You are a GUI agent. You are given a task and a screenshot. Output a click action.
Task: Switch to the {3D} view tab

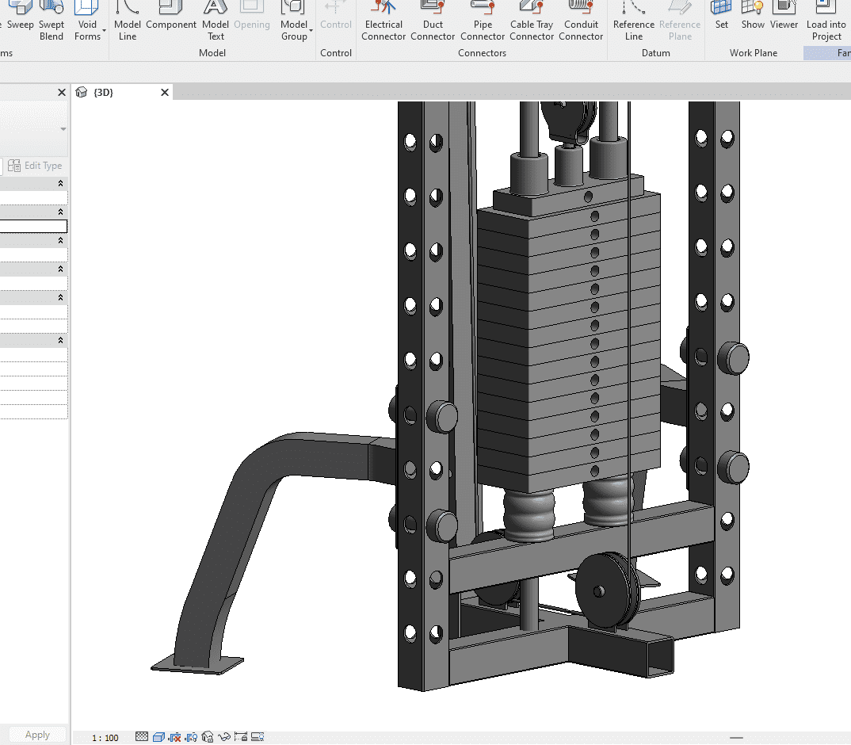coord(103,93)
